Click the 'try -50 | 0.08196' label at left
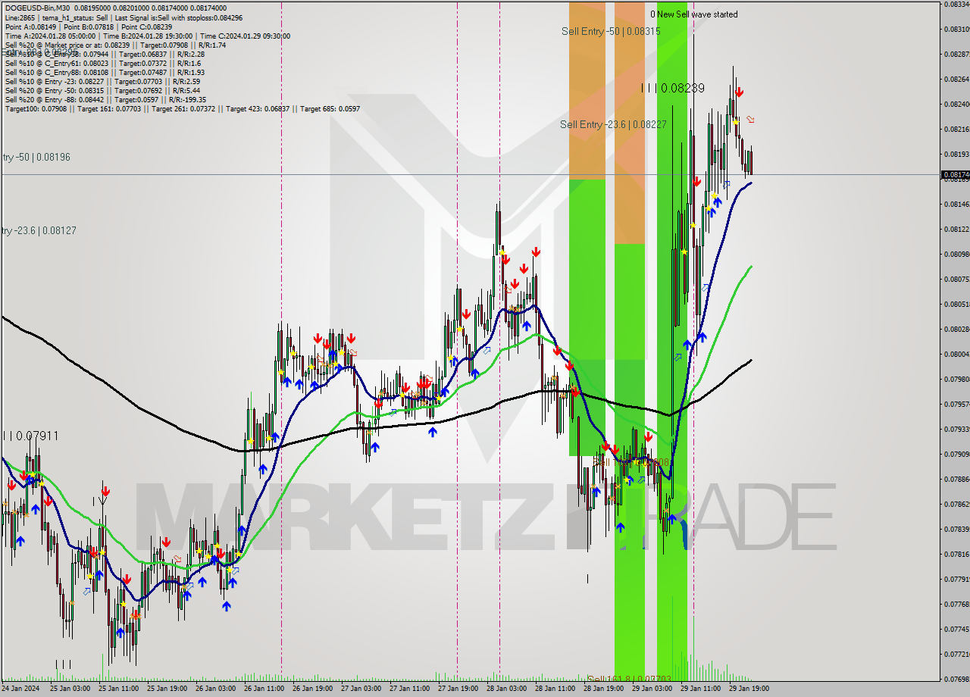Image resolution: width=970 pixels, height=697 pixels. 36,157
